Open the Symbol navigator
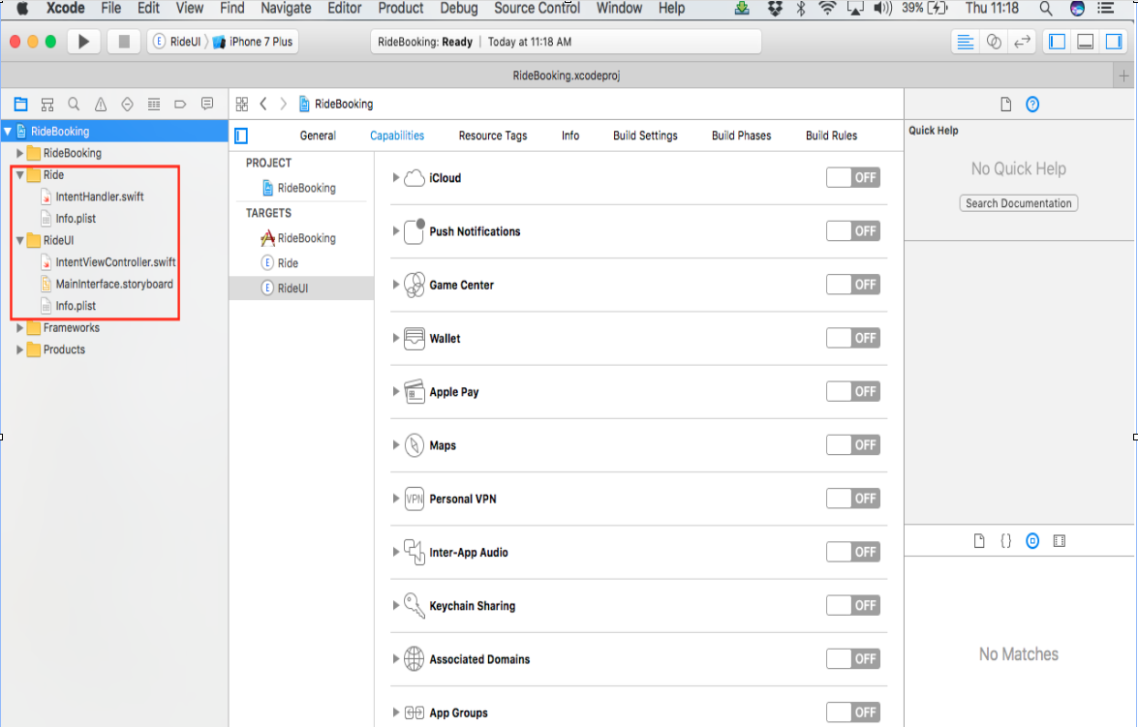This screenshot has width=1138, height=727. pos(47,105)
